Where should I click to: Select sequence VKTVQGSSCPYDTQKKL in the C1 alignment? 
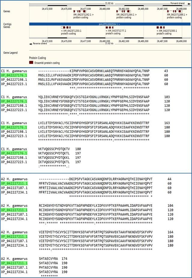tap(54, 158)
